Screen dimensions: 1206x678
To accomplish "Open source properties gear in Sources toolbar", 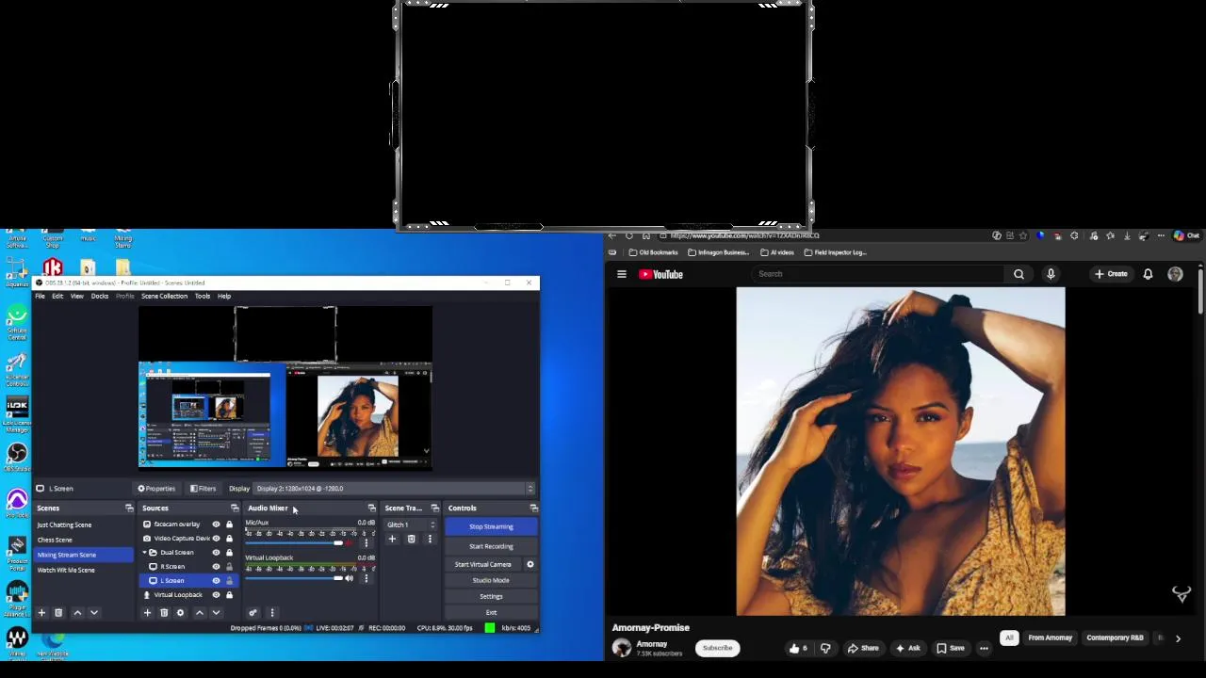I will 180,613.
